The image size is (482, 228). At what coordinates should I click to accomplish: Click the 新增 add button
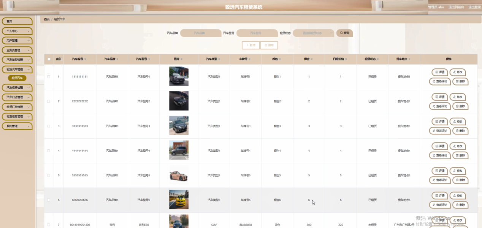pyautogui.click(x=251, y=45)
